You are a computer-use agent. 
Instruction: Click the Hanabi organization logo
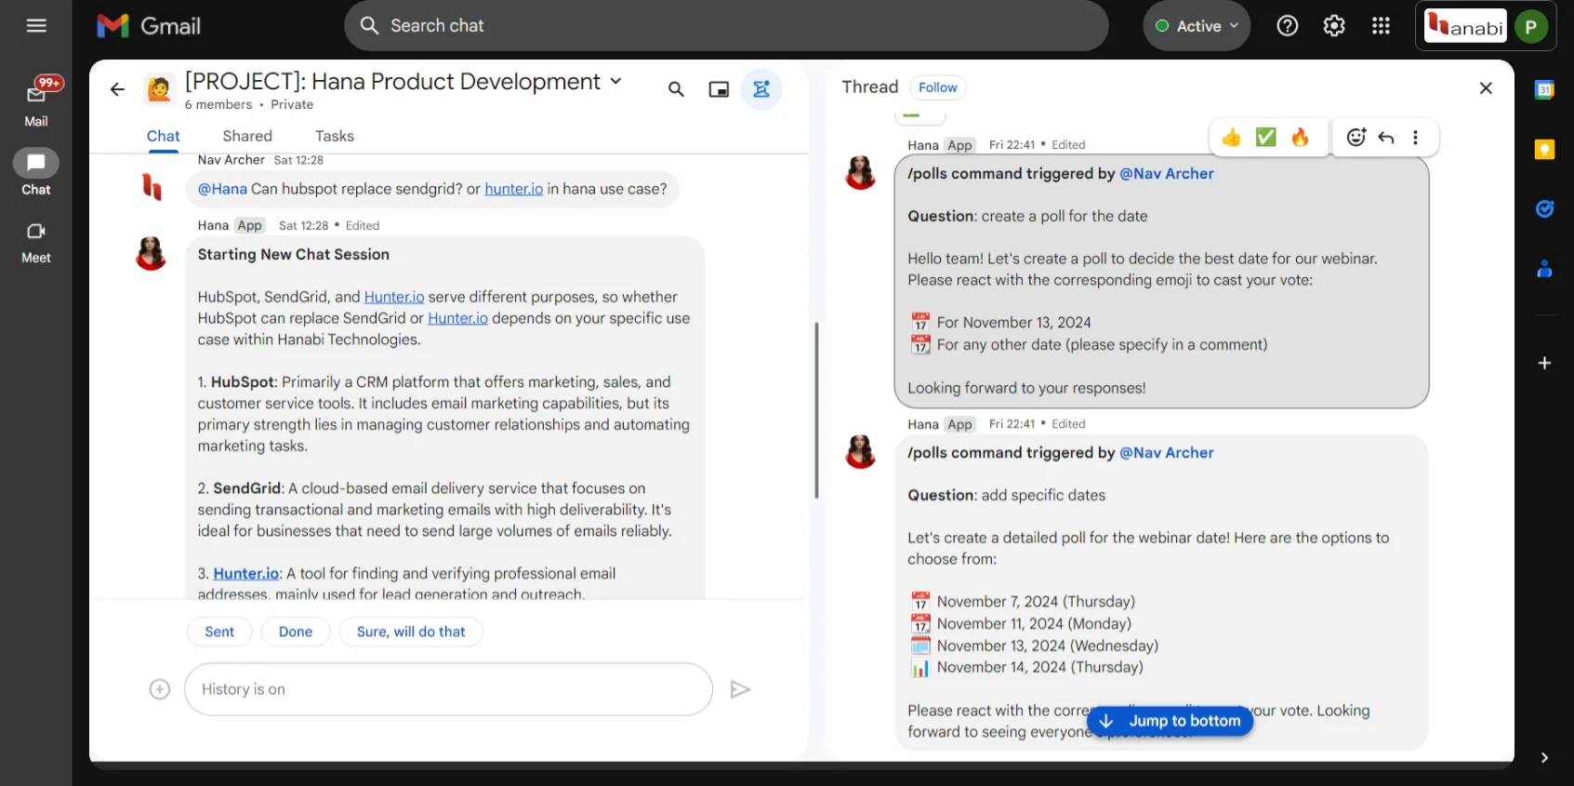coord(1465,27)
